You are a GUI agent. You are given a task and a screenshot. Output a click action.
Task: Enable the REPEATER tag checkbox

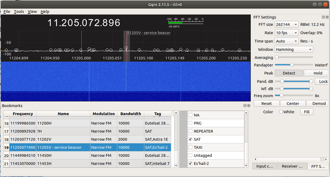(x=190, y=131)
